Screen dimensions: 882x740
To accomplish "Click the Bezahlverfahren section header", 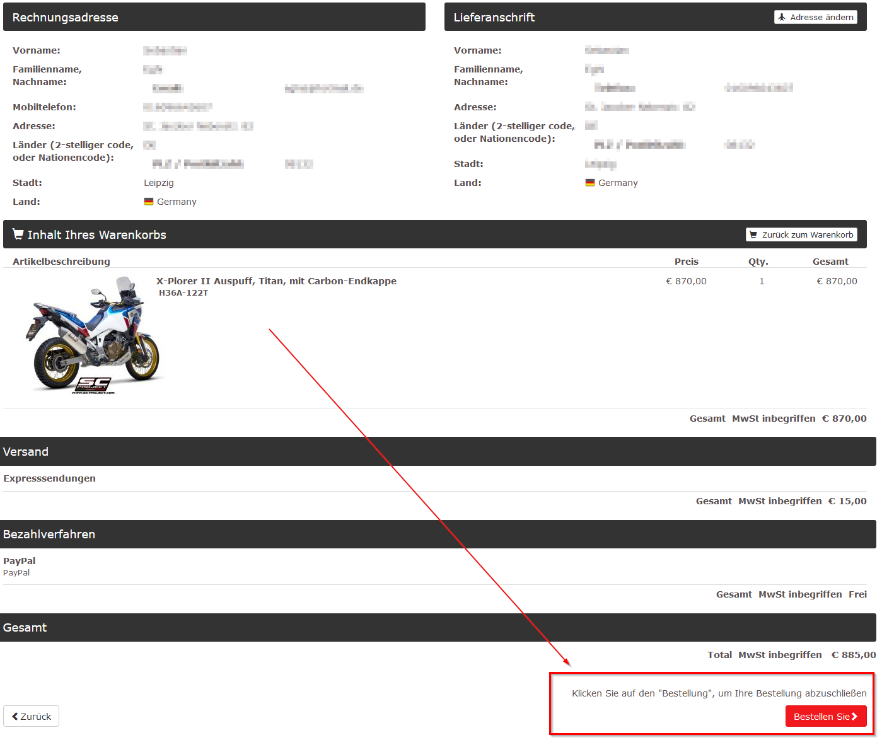I will coord(49,534).
